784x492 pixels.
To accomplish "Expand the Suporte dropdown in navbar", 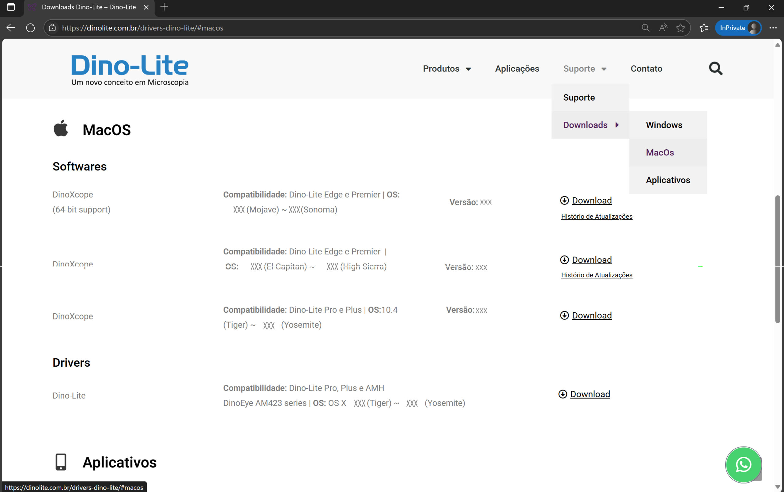I will click(x=585, y=69).
